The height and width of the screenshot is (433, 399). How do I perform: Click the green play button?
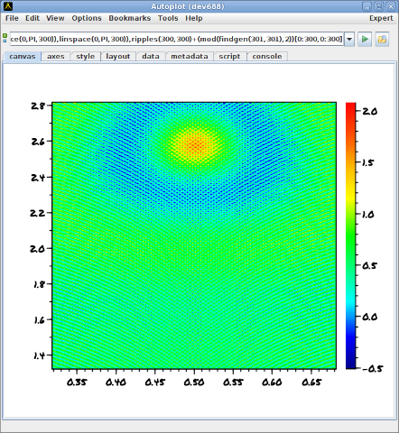(x=365, y=39)
